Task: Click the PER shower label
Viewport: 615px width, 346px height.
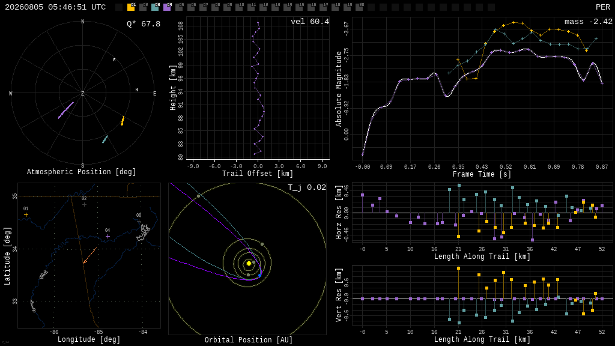Action: 603,7
